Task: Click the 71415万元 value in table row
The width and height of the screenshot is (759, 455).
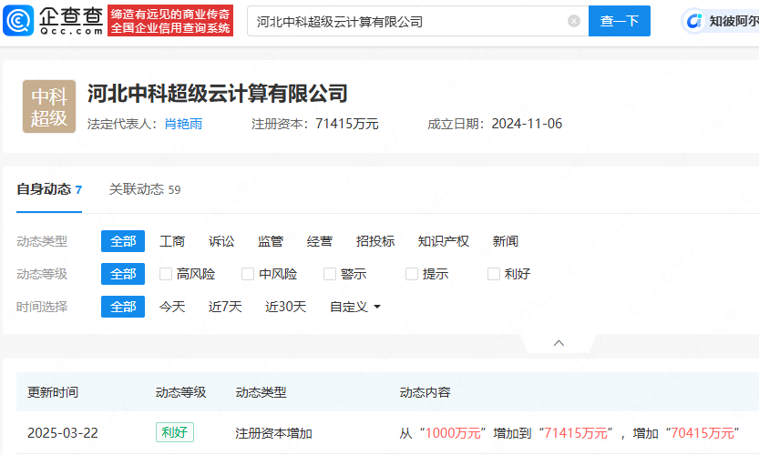Action: [576, 433]
